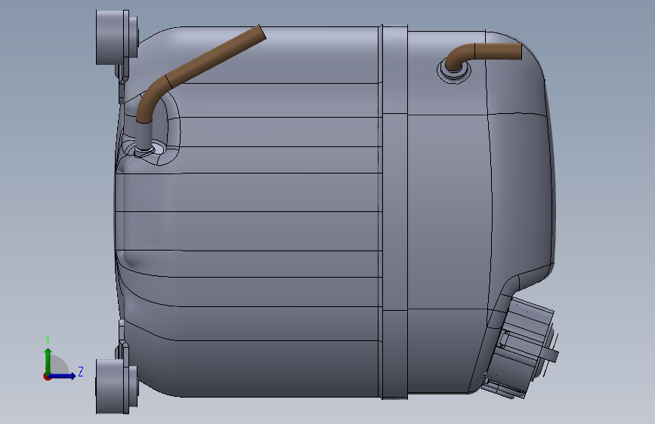
Task: Click the red origin dot of triad
Action: click(47, 376)
